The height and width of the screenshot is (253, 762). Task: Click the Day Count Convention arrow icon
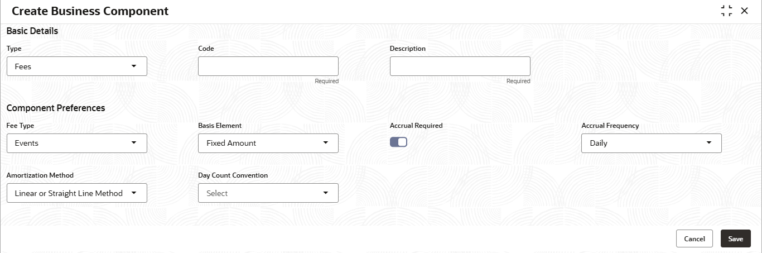click(325, 193)
